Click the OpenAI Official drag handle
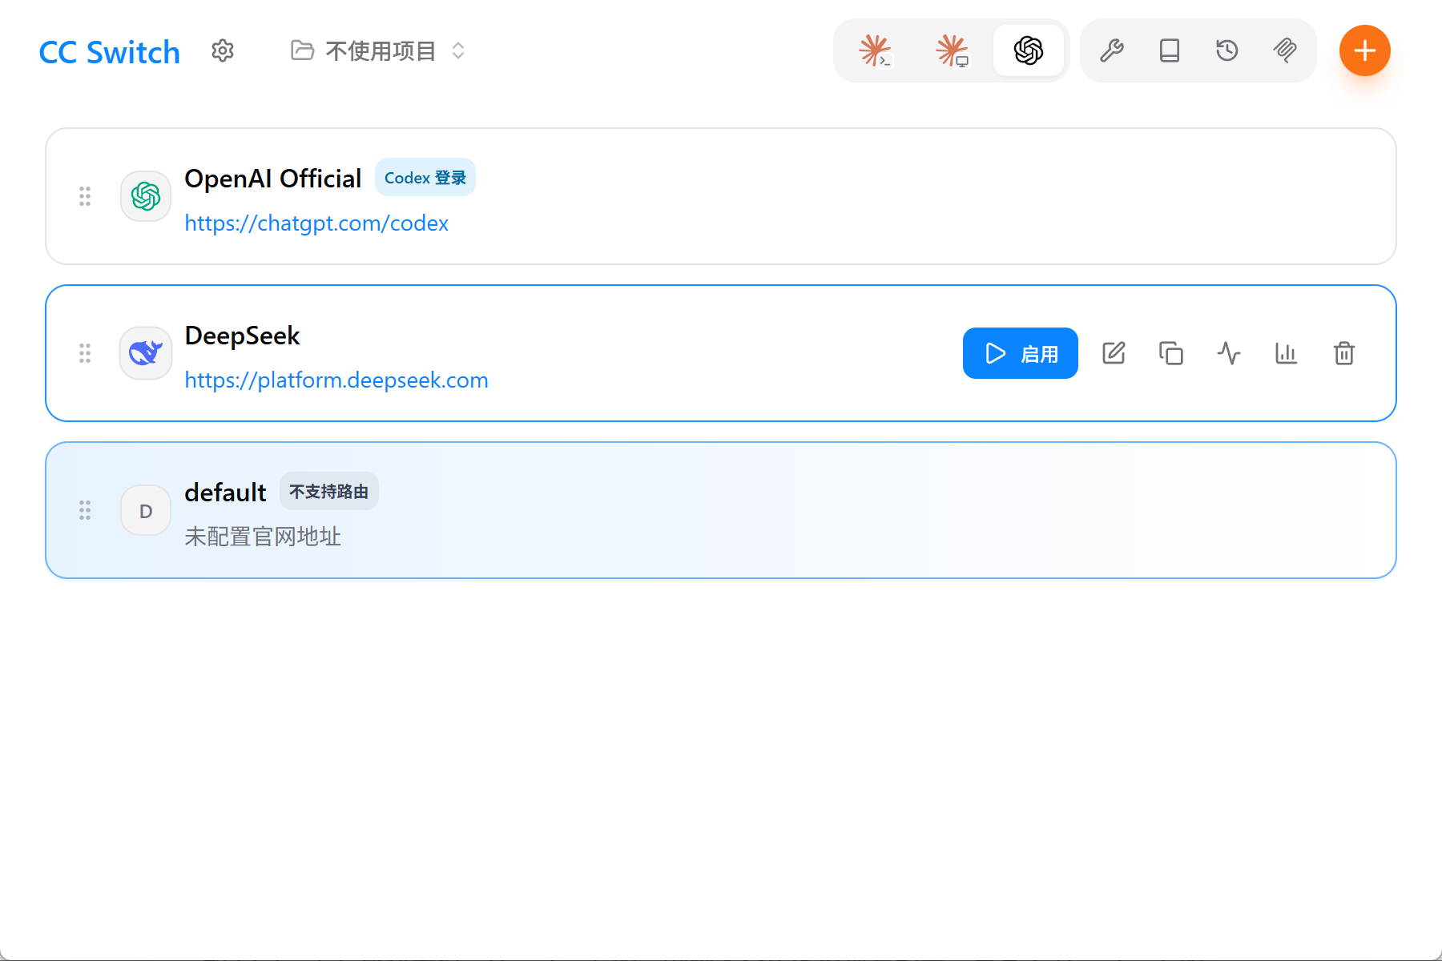Viewport: 1442px width, 961px height. [85, 196]
